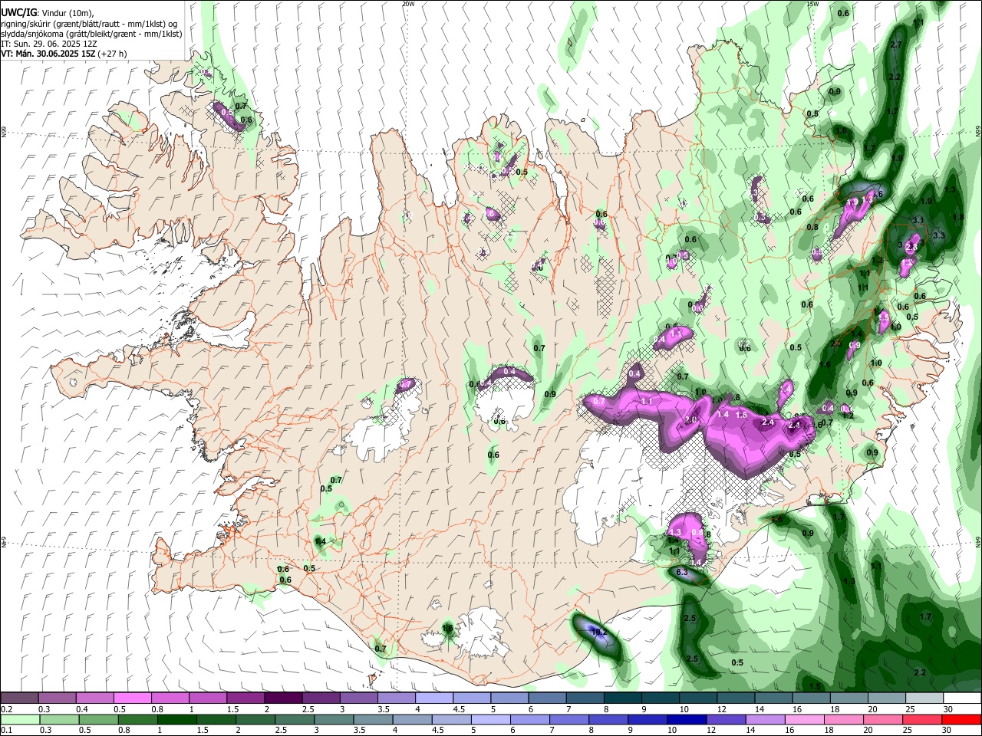Pick the light lavender 4–4.5 swatch in the upper legend
Screen dimensions: 982x736
pyautogui.click(x=433, y=698)
